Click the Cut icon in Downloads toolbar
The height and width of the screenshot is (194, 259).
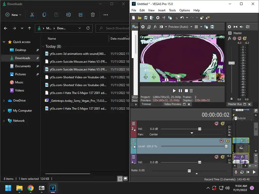point(32,15)
